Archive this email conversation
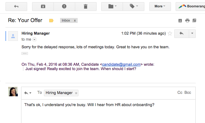 point(43,6)
